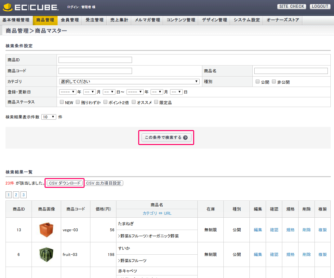Tick the 限定品 checkbox
Image resolution: width=334 pixels, height=278 pixels.
[156, 102]
